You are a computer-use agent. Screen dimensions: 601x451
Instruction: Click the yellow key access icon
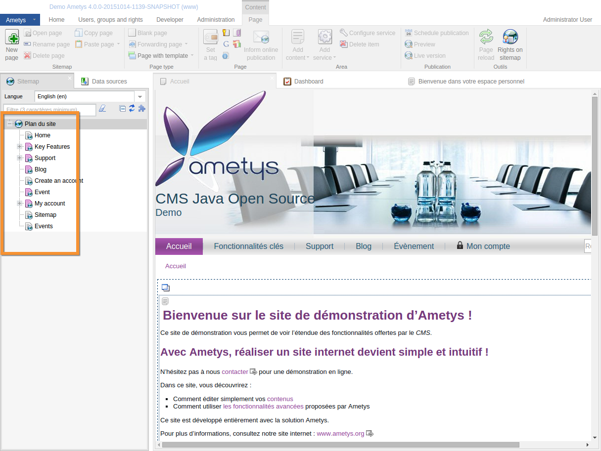pos(226,33)
